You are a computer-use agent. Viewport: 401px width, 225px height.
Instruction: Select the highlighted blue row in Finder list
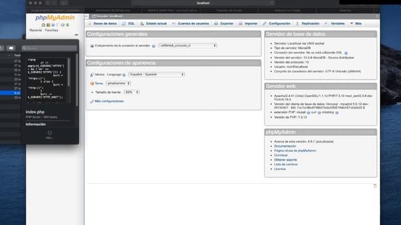(x=10, y=93)
